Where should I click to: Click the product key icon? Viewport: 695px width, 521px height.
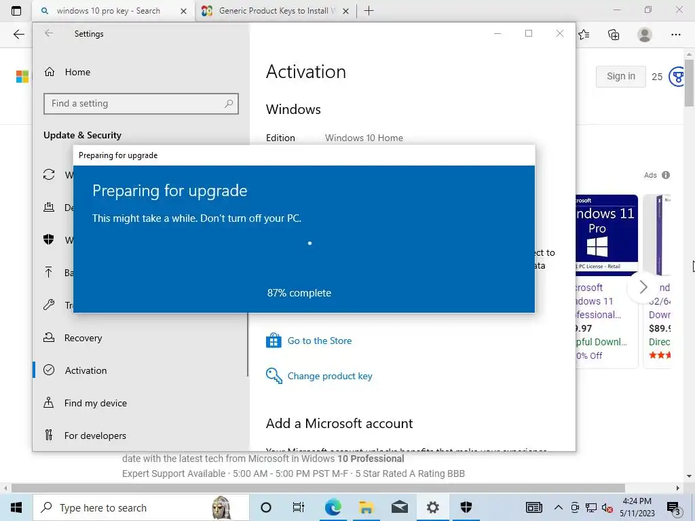274,376
